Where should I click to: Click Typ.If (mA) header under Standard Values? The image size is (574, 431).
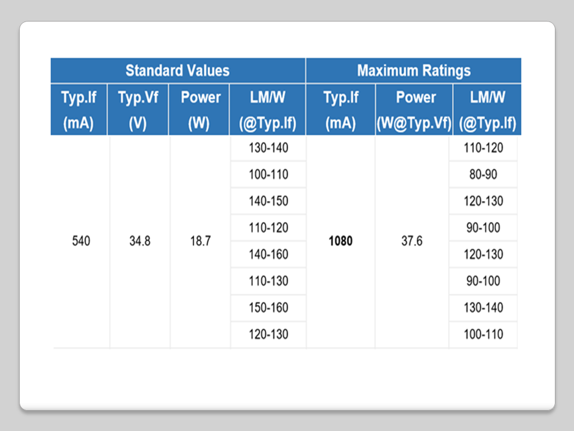79,110
